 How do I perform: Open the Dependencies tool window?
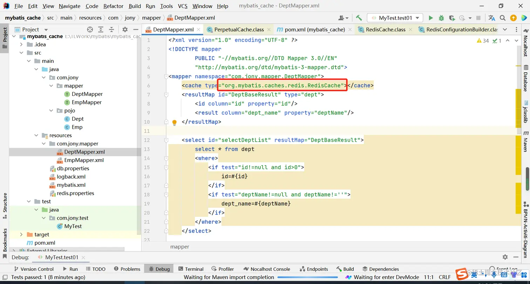[x=381, y=269]
